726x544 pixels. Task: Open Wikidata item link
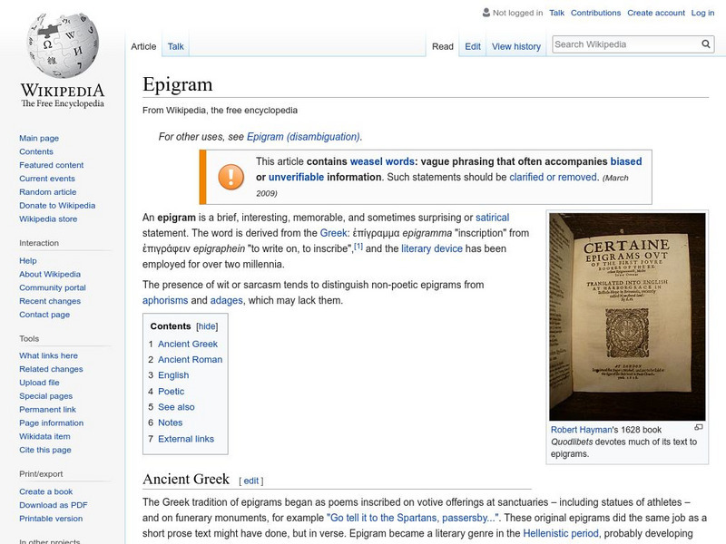(44, 436)
